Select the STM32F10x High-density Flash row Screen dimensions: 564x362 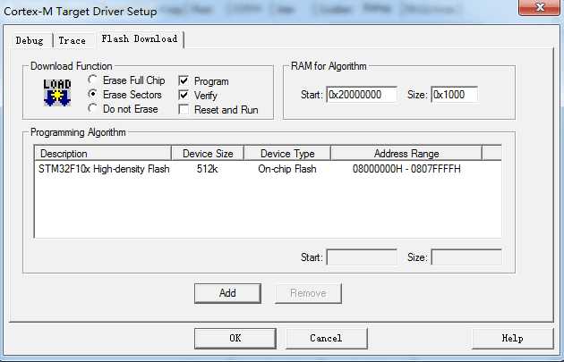268,169
